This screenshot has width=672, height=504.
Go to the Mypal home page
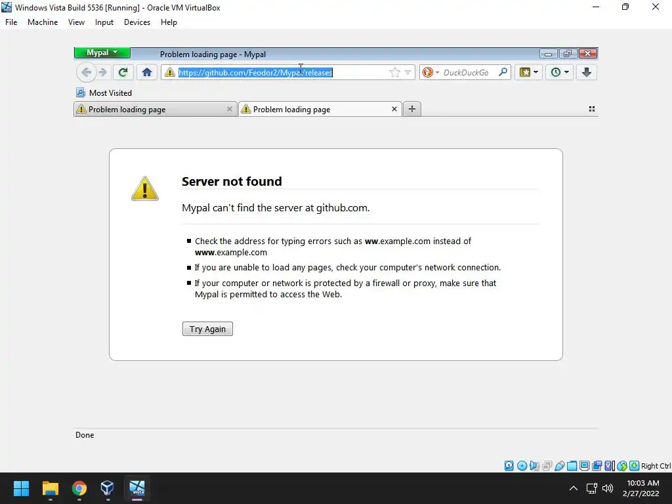pyautogui.click(x=147, y=72)
